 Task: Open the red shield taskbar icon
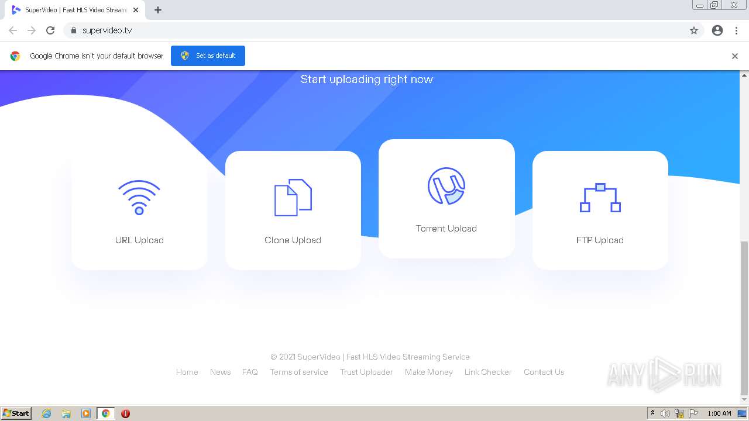coord(125,413)
